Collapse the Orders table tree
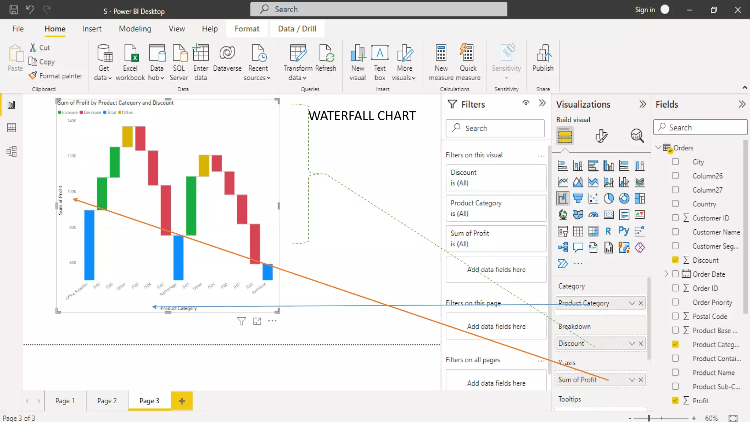 point(658,147)
